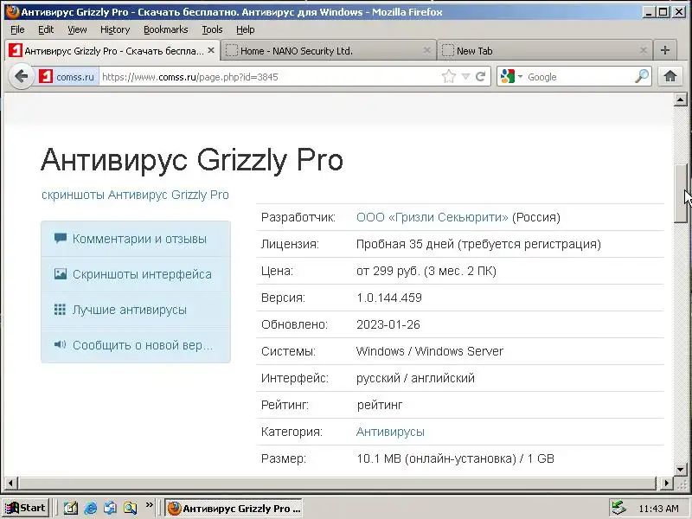692x519 pixels.
Task: Click the vertical scrollbar thumb
Action: pos(680,193)
